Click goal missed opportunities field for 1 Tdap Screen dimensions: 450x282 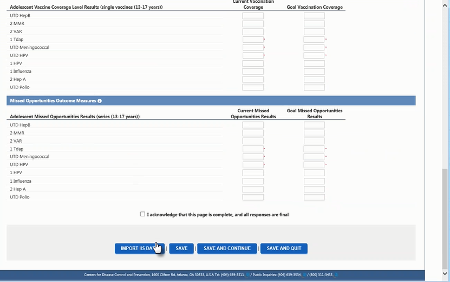314,149
